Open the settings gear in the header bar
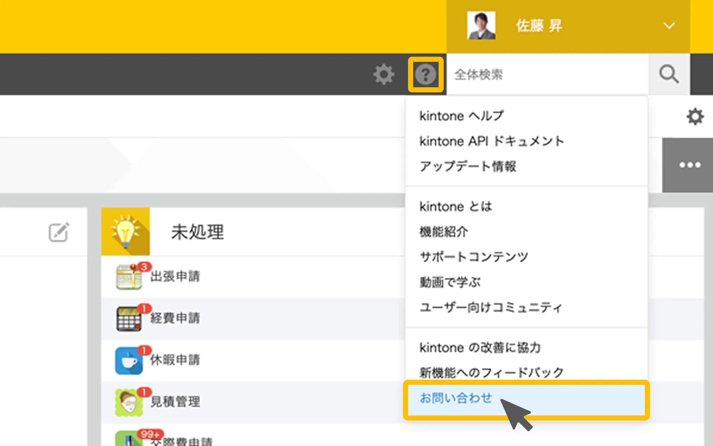This screenshot has width=713, height=446. tap(384, 75)
